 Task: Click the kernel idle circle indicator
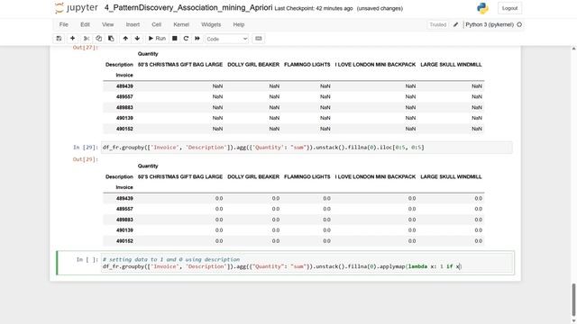[x=519, y=24]
